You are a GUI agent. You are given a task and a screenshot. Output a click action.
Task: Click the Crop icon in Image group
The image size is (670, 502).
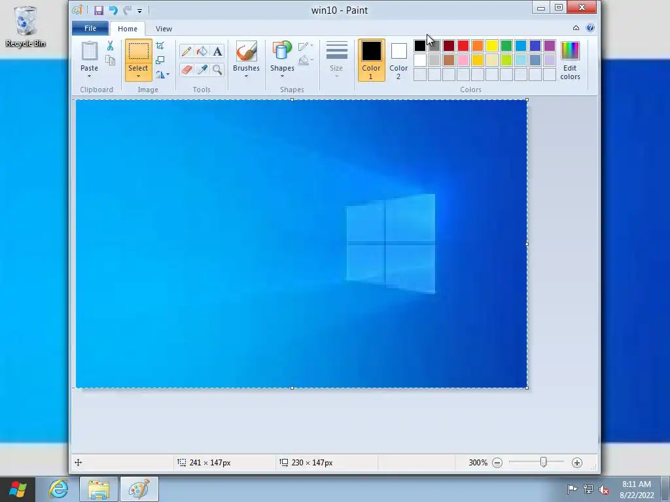[160, 46]
